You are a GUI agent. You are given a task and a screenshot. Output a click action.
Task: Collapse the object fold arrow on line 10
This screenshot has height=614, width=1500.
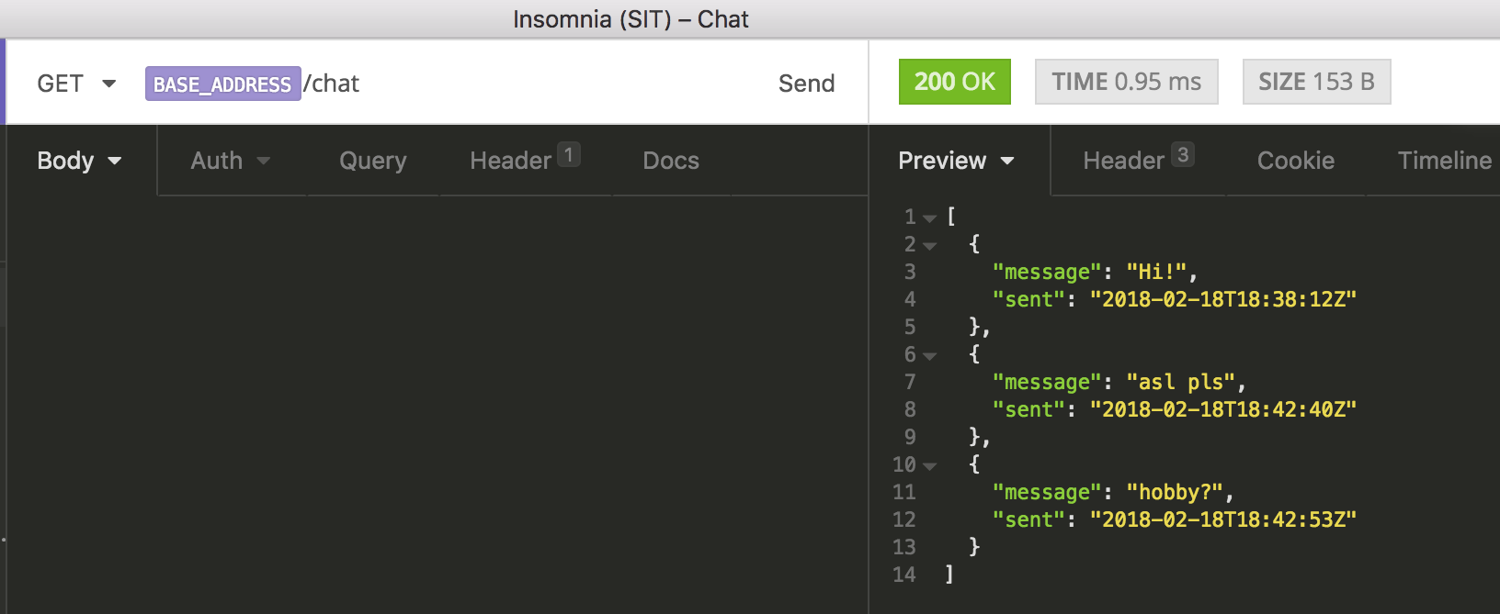(930, 466)
